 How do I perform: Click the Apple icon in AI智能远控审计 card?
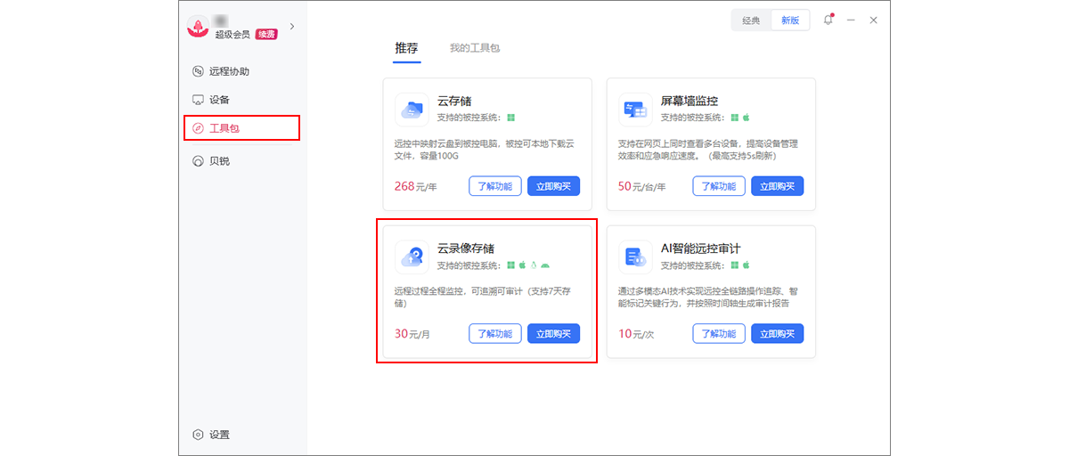click(747, 265)
